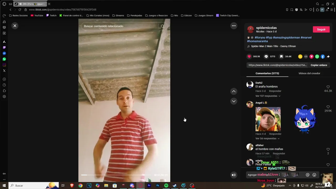Viewport: 336px width, 189px height.
Task: Go back in browser history
Action: 10,10
